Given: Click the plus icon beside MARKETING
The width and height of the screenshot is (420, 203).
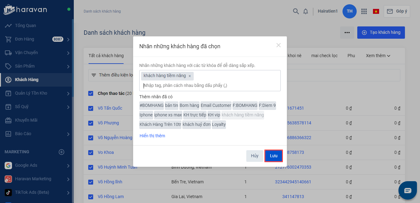Looking at the screenshot, I should 61,152.
